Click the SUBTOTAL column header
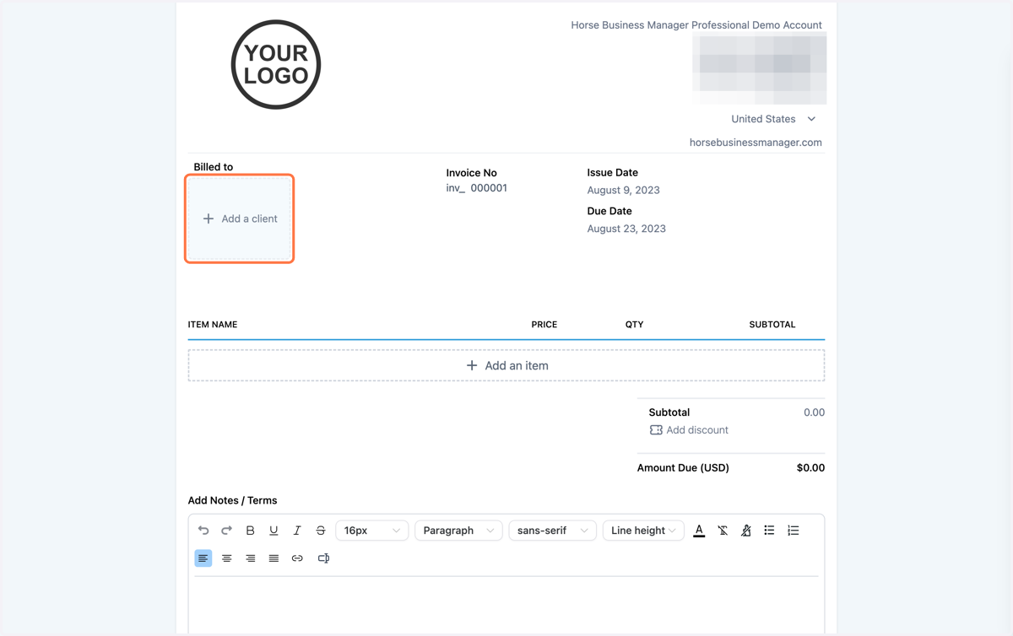This screenshot has height=636, width=1013. point(772,325)
